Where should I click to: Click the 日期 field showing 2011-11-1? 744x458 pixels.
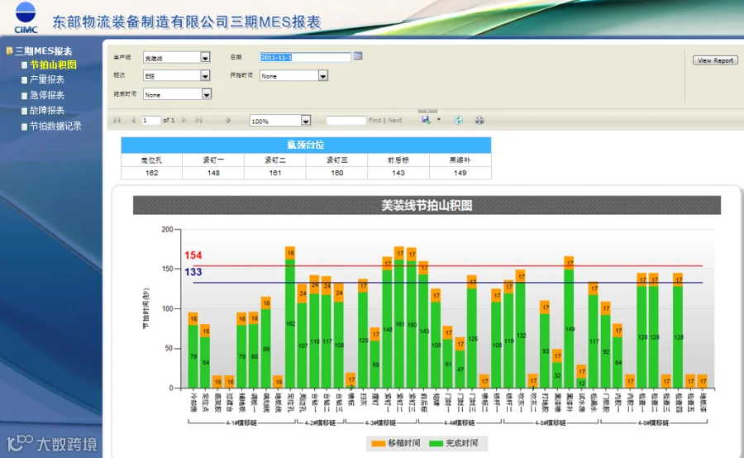coord(305,57)
